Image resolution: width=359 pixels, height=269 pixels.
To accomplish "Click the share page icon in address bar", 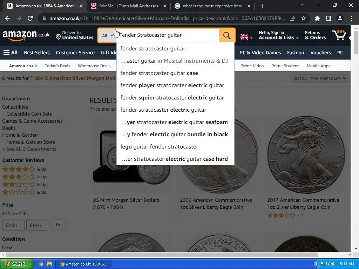I will (292, 18).
